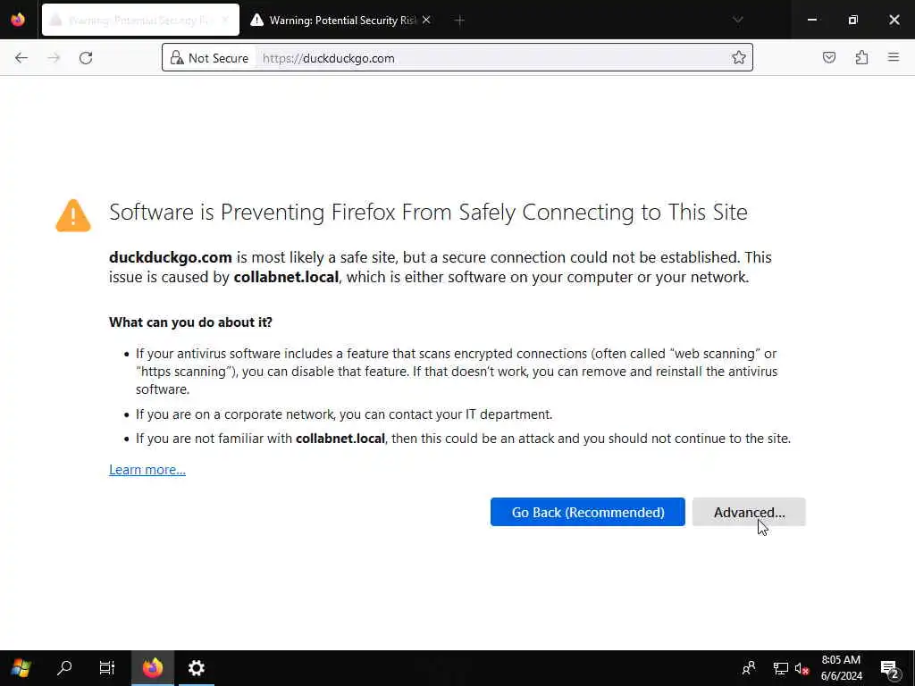Viewport: 915px width, 686px height.
Task: Toggle the muted volume tray icon
Action: (802, 668)
